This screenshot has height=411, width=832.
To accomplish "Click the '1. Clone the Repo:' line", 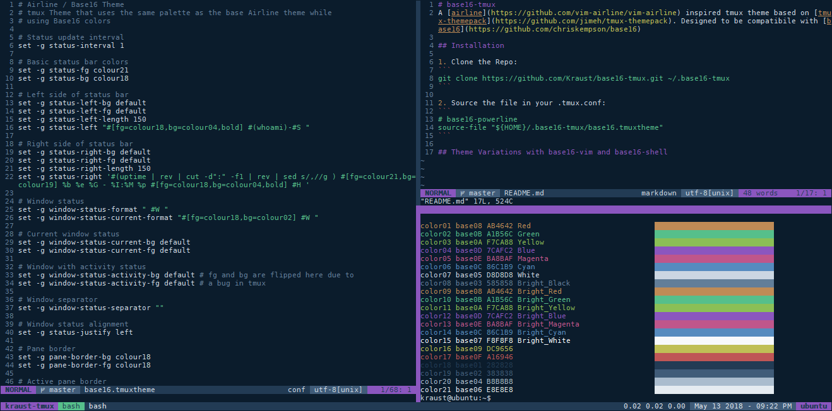I will click(478, 62).
